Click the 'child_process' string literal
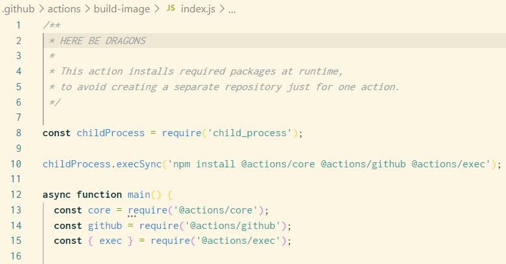This screenshot has width=506, height=264. click(x=250, y=133)
